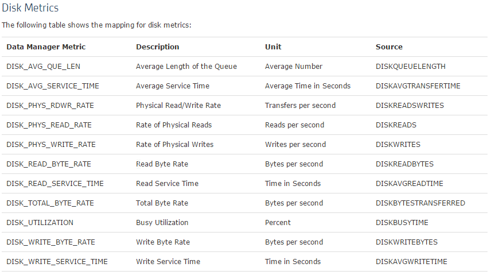The width and height of the screenshot is (495, 275).
Task: Click the DISKQUEUELENGTH source cell
Action: (x=410, y=67)
